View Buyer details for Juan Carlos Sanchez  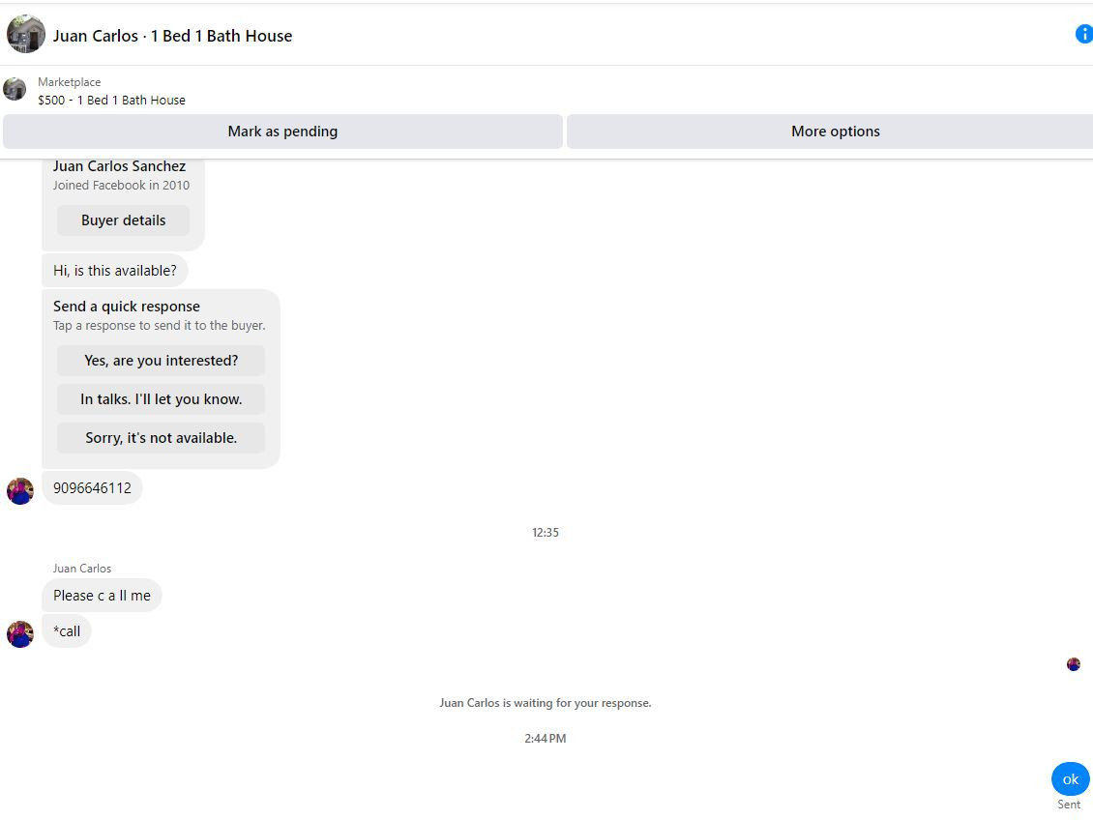point(124,220)
